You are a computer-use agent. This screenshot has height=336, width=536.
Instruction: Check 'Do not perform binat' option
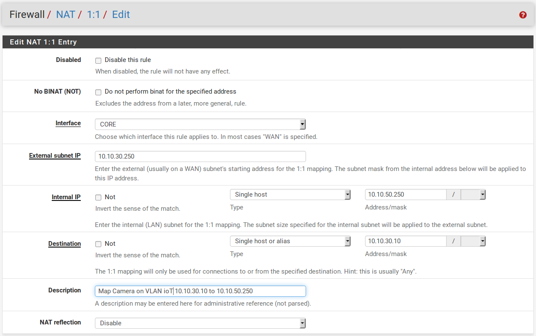coord(98,92)
